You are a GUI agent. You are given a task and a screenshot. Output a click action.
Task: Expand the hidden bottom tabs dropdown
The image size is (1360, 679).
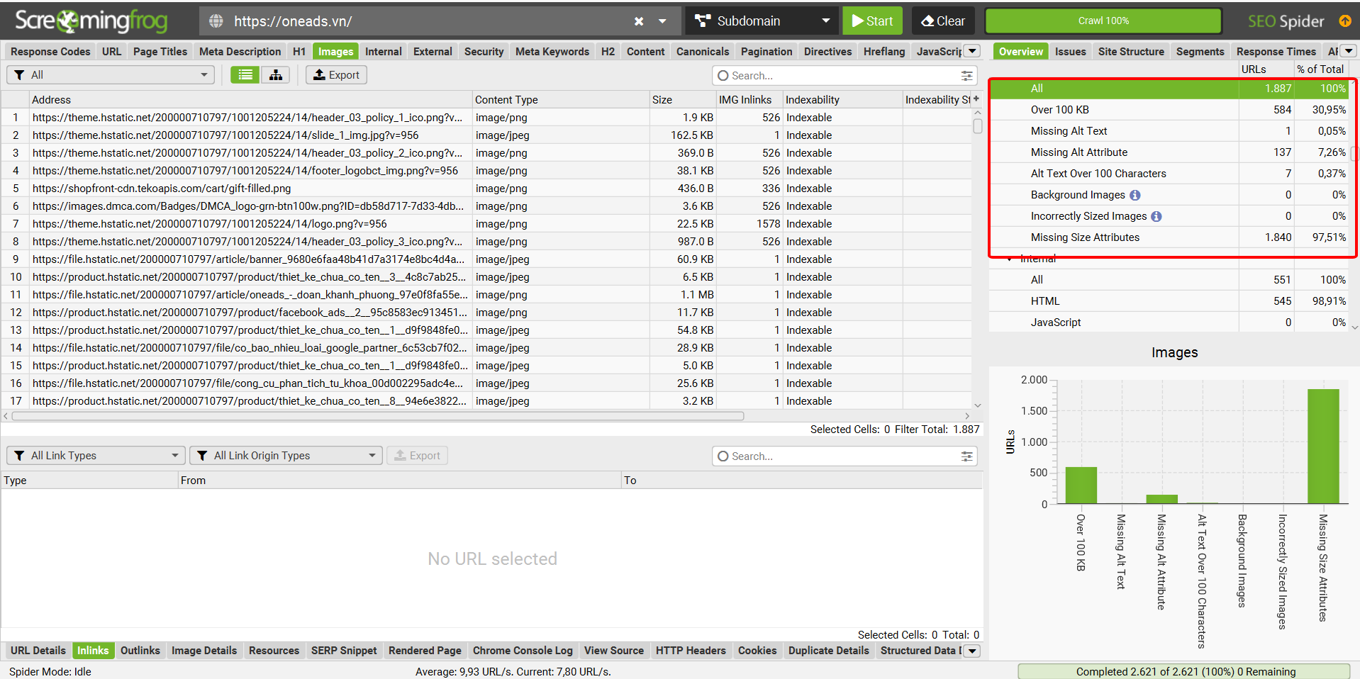point(973,651)
